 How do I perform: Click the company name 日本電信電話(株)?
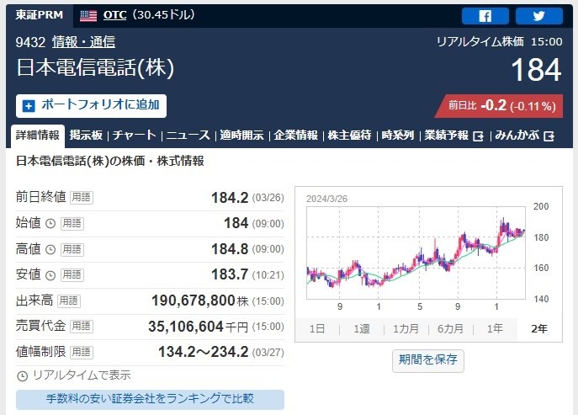click(x=95, y=68)
